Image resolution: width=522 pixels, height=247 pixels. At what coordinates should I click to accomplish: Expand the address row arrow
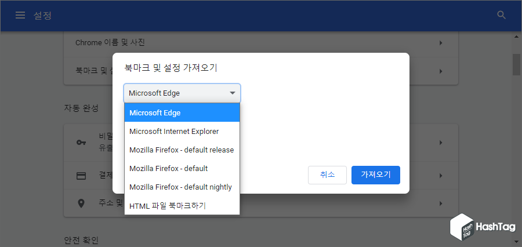[441, 204]
